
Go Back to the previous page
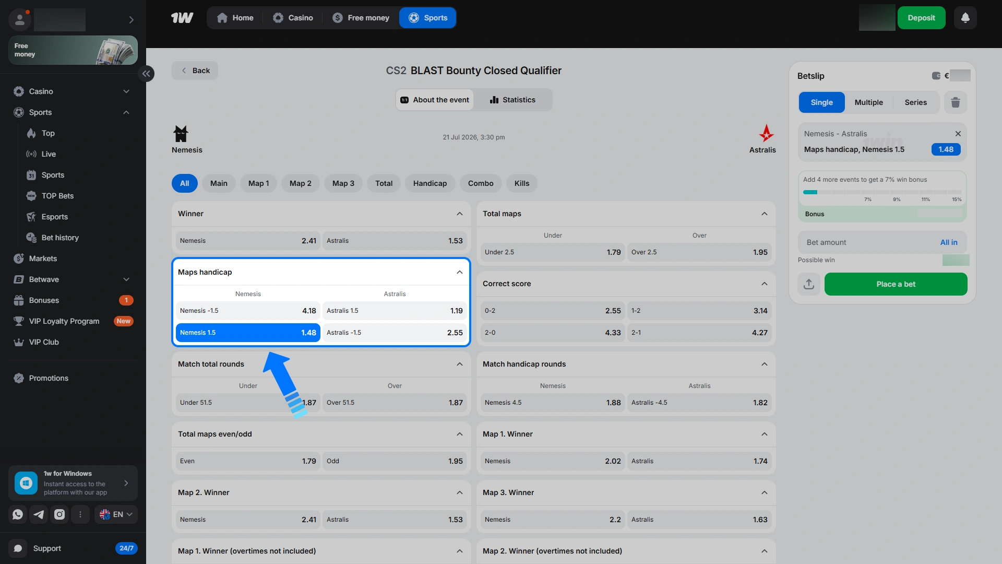tap(195, 70)
